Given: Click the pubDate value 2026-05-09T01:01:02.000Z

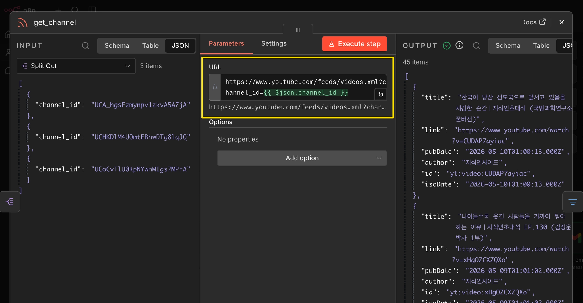Looking at the screenshot, I should tap(515, 271).
